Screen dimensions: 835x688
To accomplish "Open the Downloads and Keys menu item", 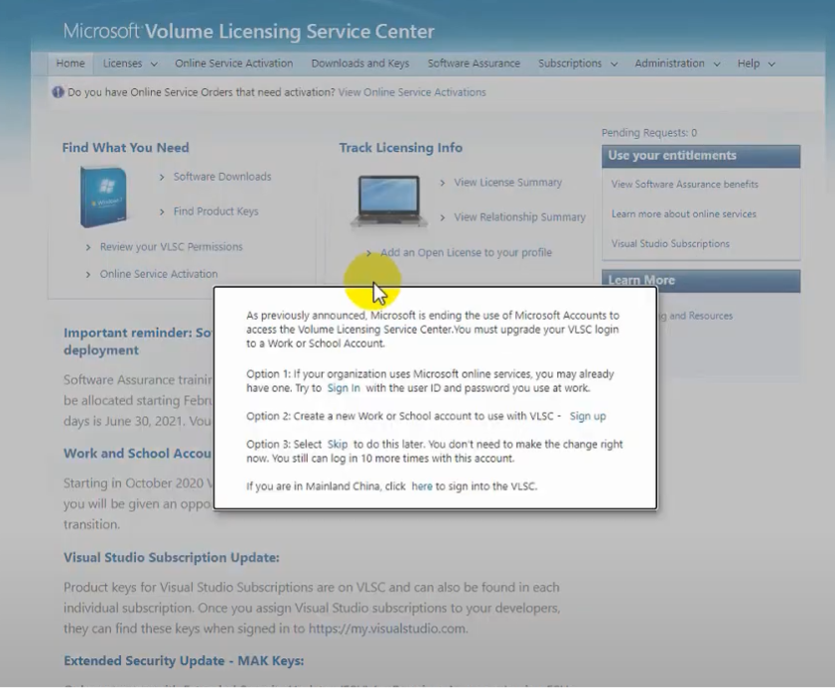I will (x=360, y=64).
